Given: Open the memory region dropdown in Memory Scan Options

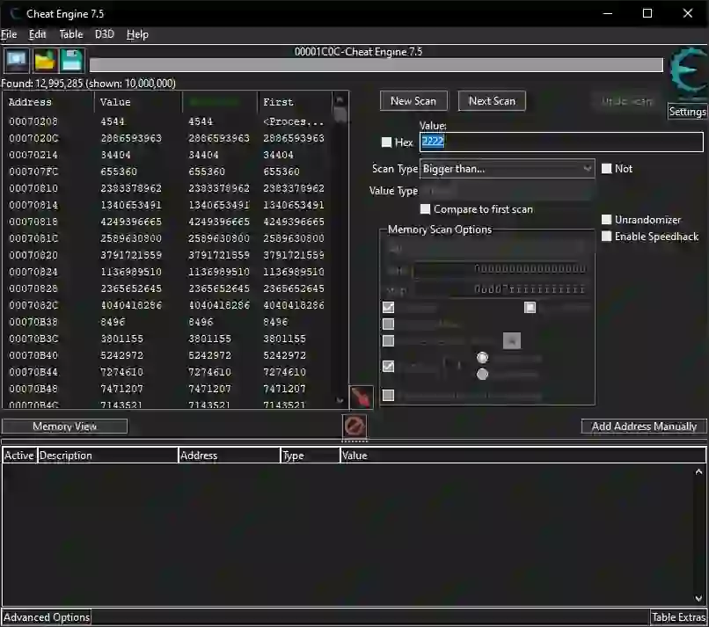Looking at the screenshot, I should pyautogui.click(x=486, y=248).
